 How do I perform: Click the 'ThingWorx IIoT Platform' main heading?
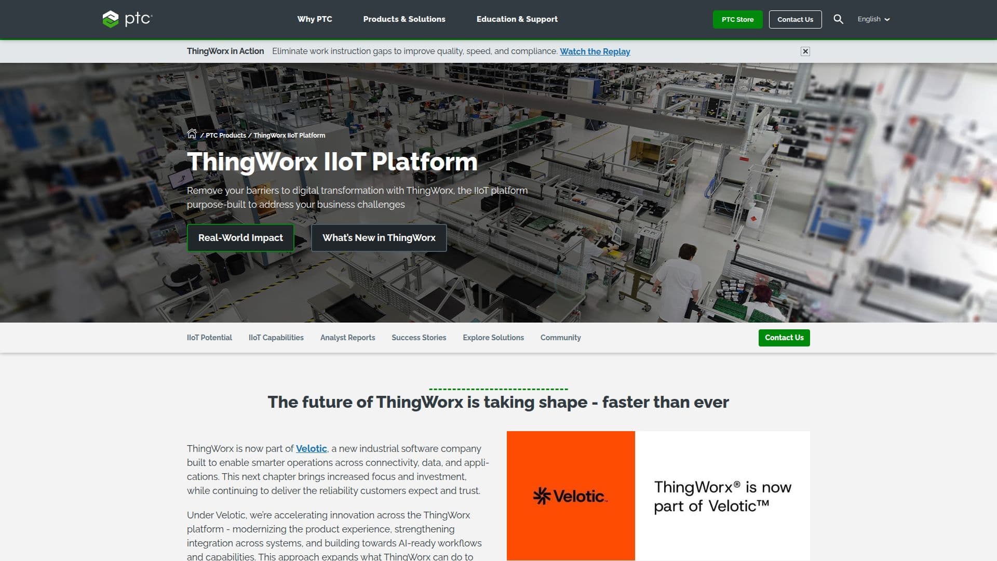(x=332, y=162)
